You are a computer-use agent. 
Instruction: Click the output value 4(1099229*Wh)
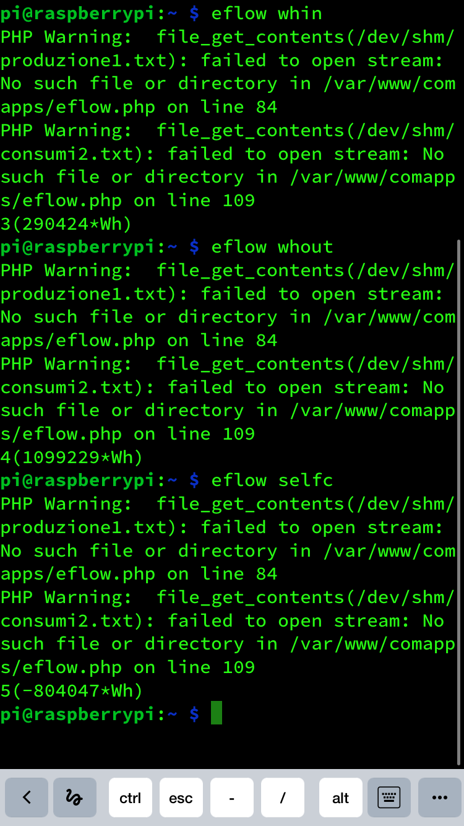[72, 458]
